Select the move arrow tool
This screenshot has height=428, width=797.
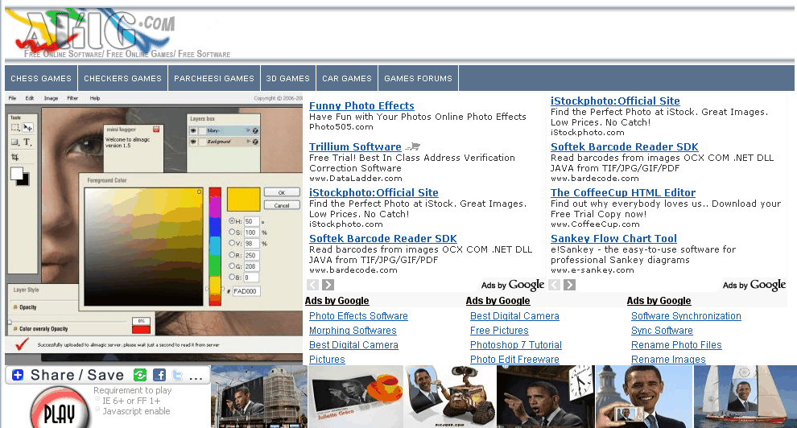(27, 127)
